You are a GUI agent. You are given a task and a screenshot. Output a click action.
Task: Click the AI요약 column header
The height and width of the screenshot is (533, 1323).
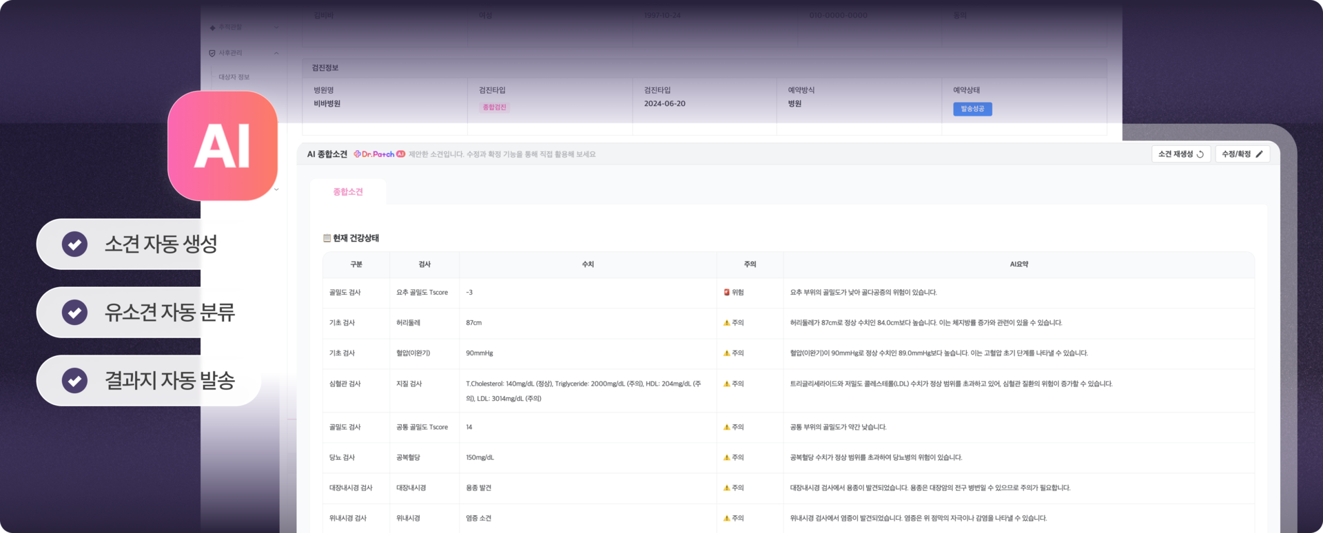click(1018, 264)
